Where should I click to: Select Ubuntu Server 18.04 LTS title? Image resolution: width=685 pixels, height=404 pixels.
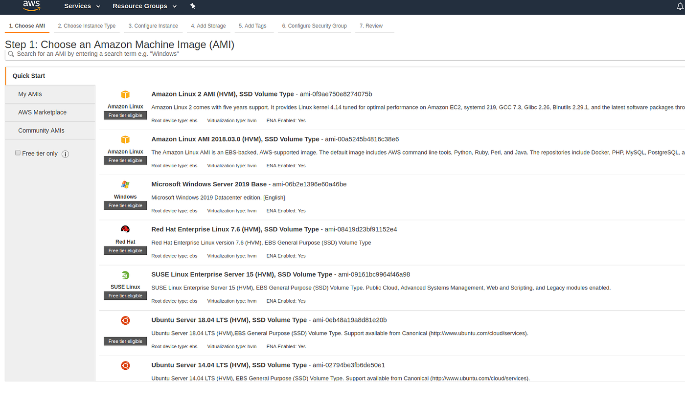[229, 320]
